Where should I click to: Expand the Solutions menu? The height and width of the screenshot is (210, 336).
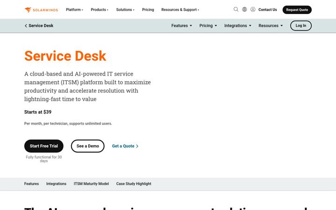click(x=125, y=10)
